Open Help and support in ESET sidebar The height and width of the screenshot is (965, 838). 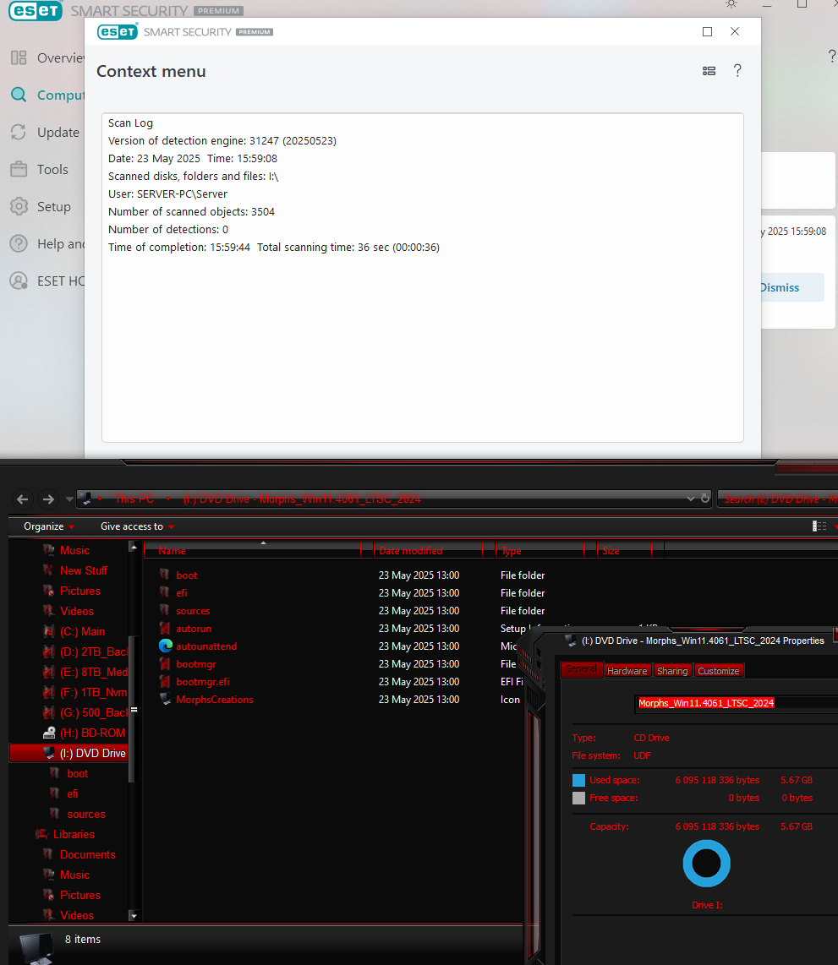pos(47,243)
